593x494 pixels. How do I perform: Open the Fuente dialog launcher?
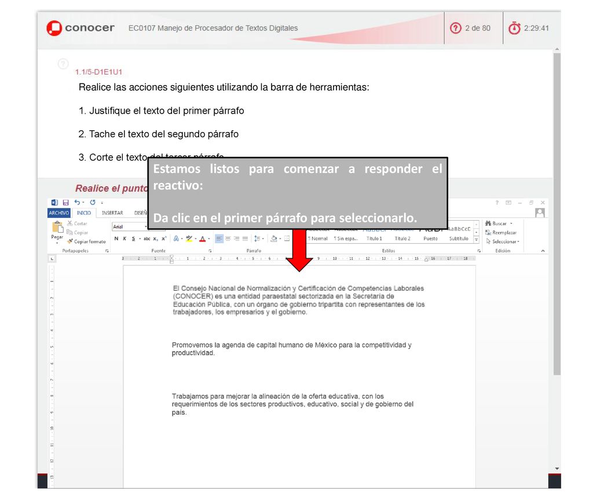pyautogui.click(x=210, y=251)
